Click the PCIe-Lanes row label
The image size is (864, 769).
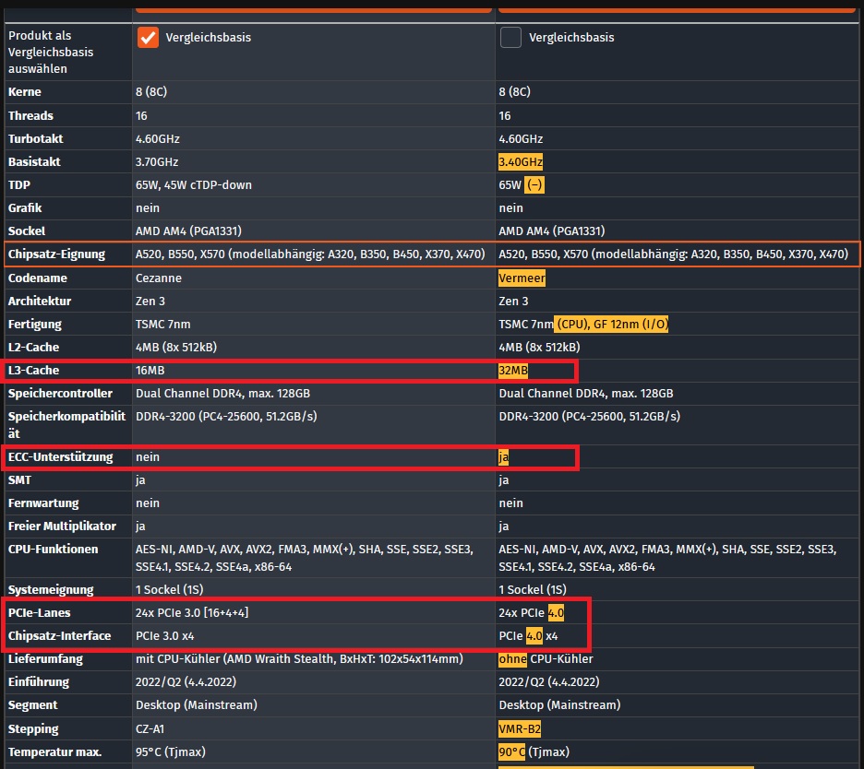point(39,612)
